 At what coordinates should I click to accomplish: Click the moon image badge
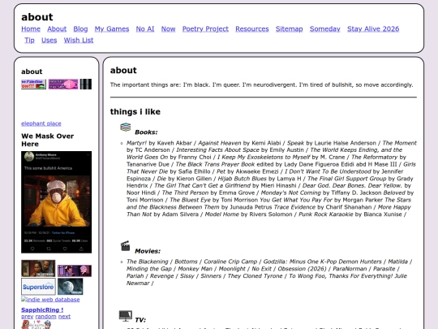coord(70,287)
